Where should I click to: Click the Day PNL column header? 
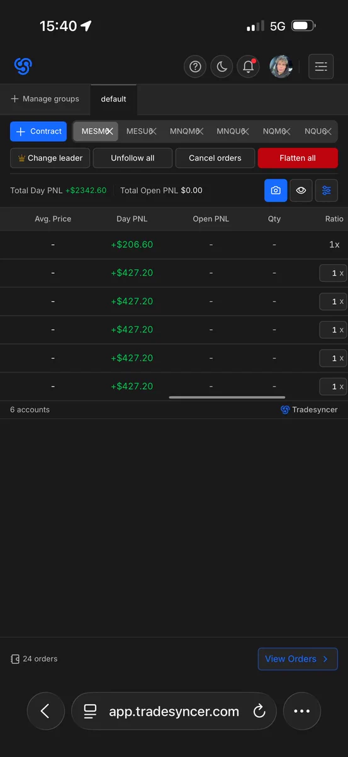(x=132, y=219)
